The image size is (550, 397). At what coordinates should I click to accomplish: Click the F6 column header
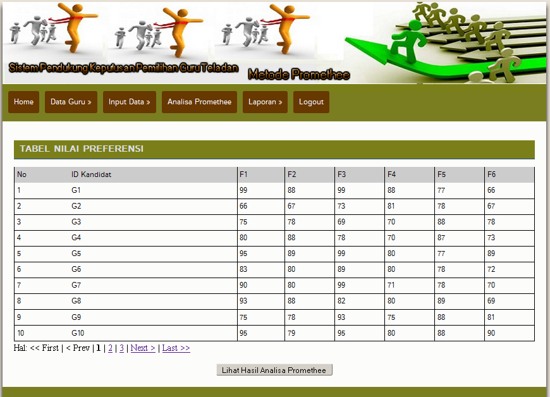point(510,174)
